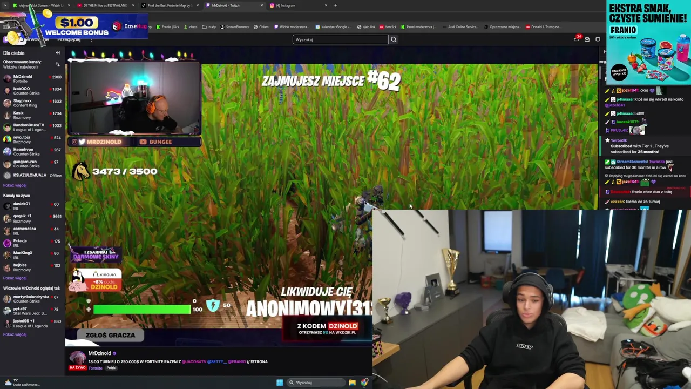Open the CaseHug welcome bonus ad
The width and height of the screenshot is (691, 389).
(x=74, y=26)
